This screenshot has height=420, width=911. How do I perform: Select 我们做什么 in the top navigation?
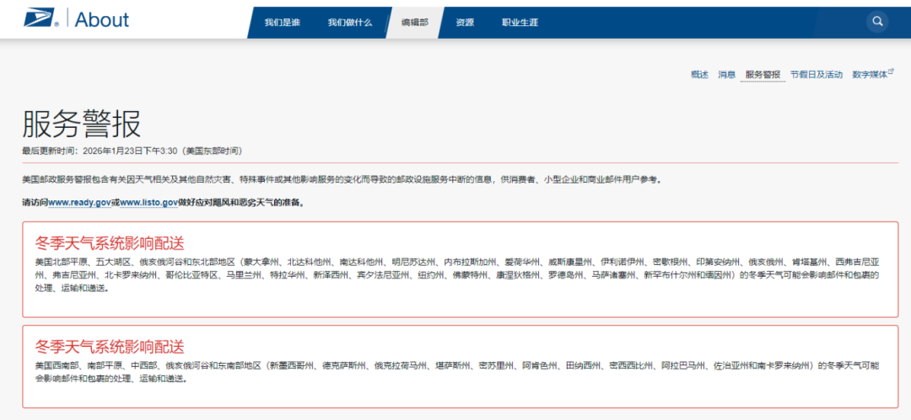point(350,22)
